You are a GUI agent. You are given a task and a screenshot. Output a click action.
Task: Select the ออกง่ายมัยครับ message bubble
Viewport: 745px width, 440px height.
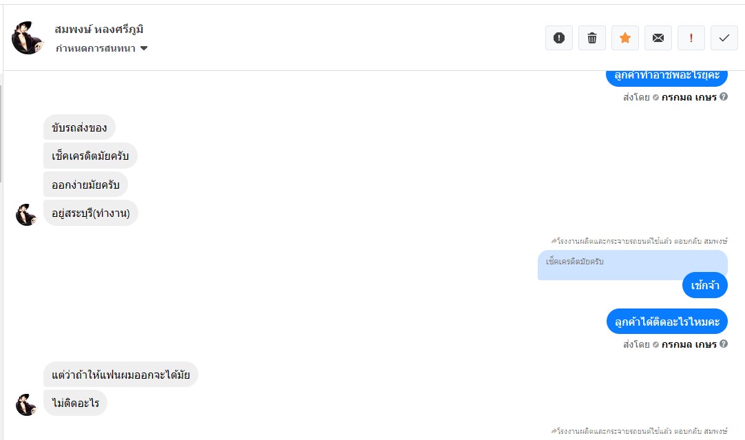85,185
